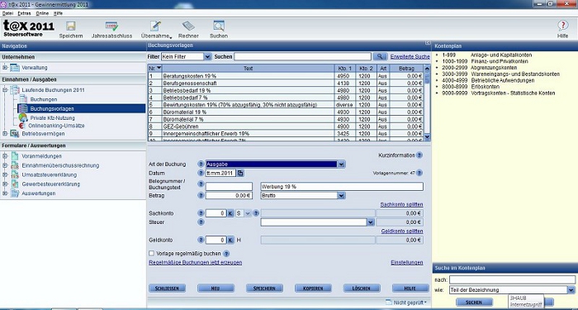
Task: Click help icon beside Vorlage regelmäßig buchen
Action: coord(226,254)
